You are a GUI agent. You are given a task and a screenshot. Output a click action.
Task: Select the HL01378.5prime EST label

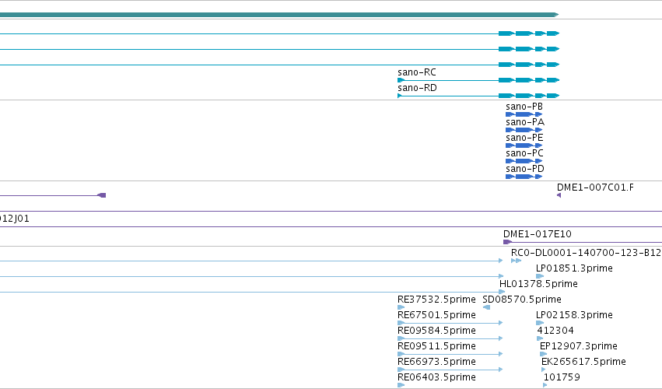(538, 284)
